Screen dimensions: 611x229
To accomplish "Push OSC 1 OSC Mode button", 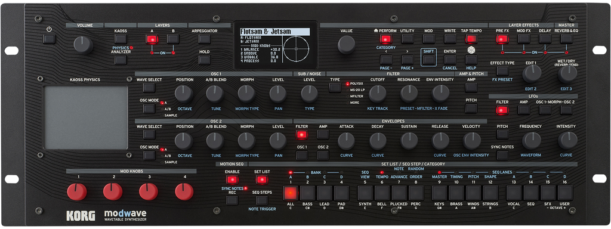I will pos(149,109).
